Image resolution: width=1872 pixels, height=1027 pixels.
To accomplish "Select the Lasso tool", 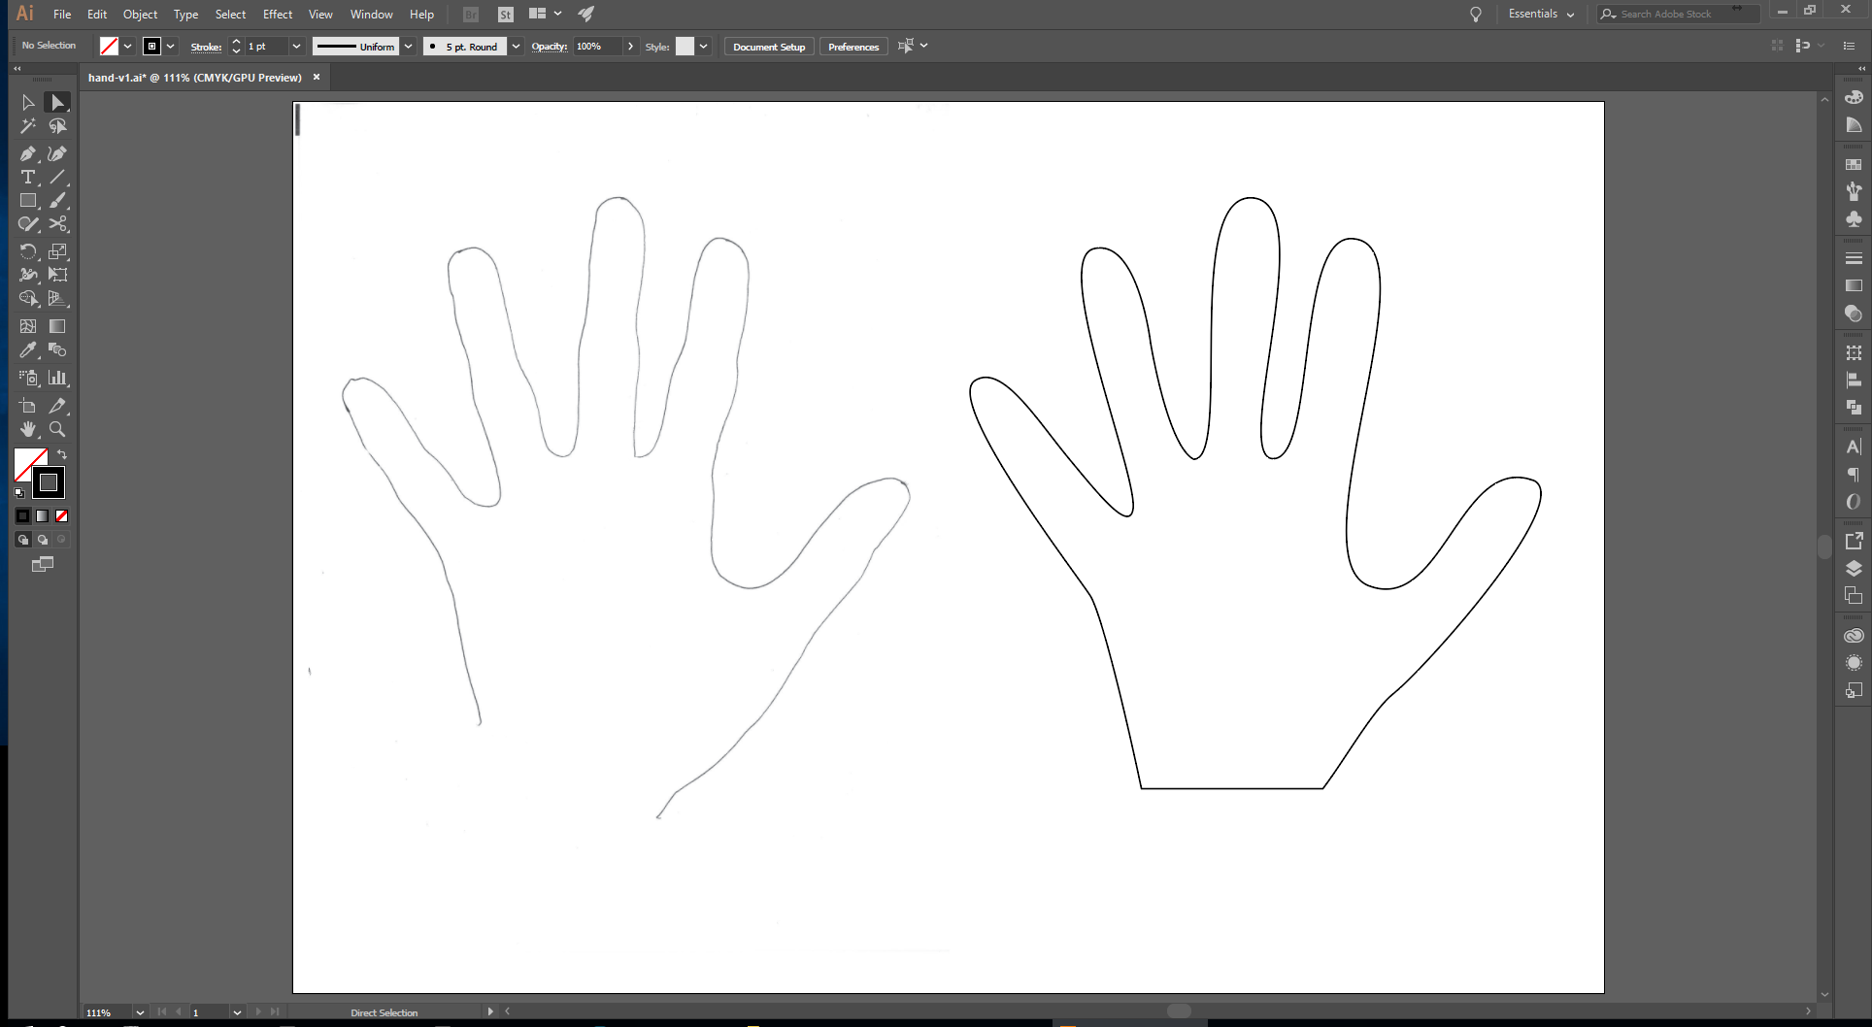I will click(57, 126).
